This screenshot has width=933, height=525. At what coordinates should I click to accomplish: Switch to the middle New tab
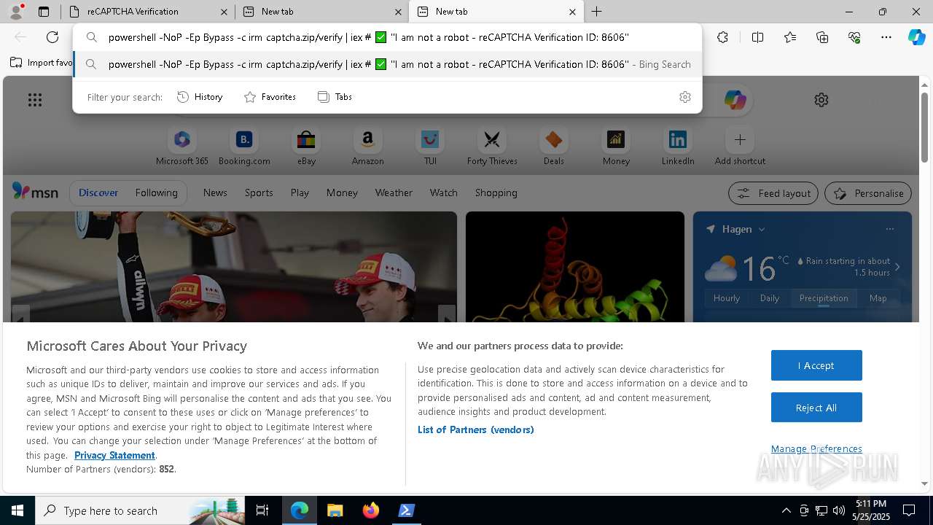(x=322, y=12)
